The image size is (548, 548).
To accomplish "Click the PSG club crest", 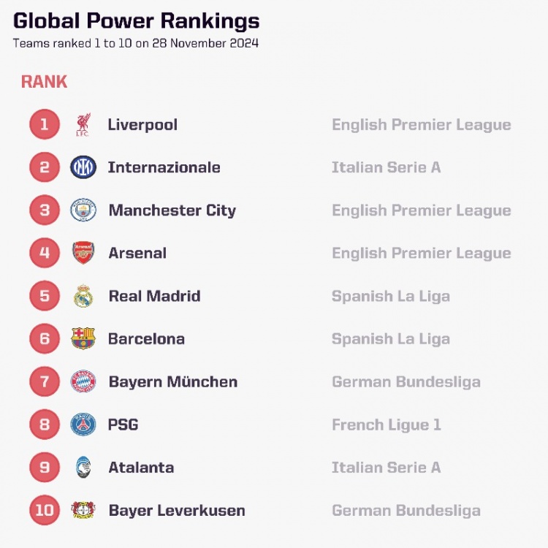I will [83, 425].
